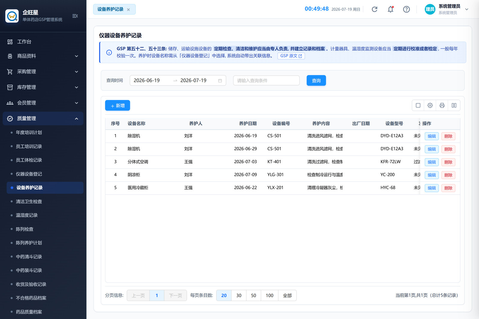
Task: Set 30 items per page
Action: [x=239, y=295]
